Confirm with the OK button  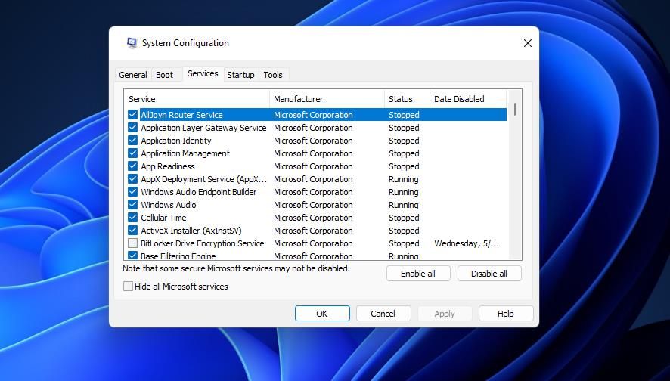tap(322, 314)
